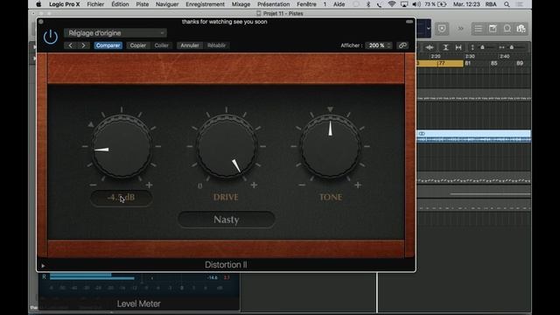Click the Rétablir button
The width and height of the screenshot is (560, 315).
(216, 45)
